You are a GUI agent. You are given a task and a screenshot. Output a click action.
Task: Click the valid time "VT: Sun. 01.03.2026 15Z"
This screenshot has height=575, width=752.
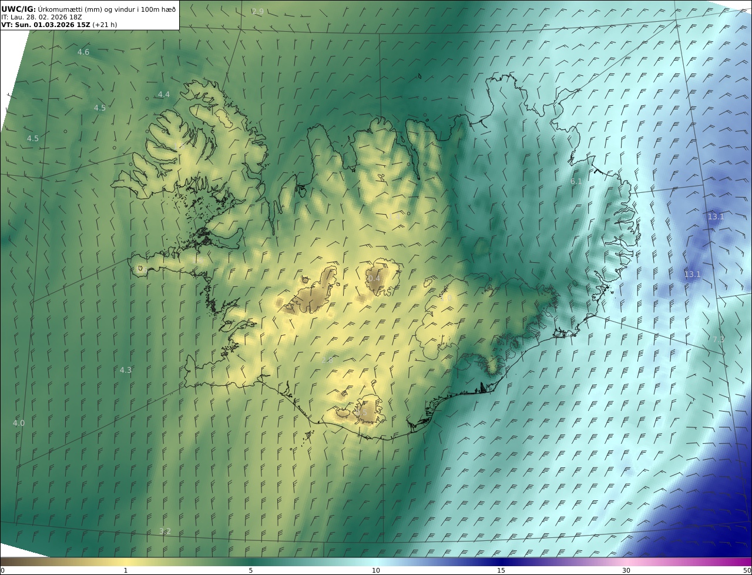[46, 25]
